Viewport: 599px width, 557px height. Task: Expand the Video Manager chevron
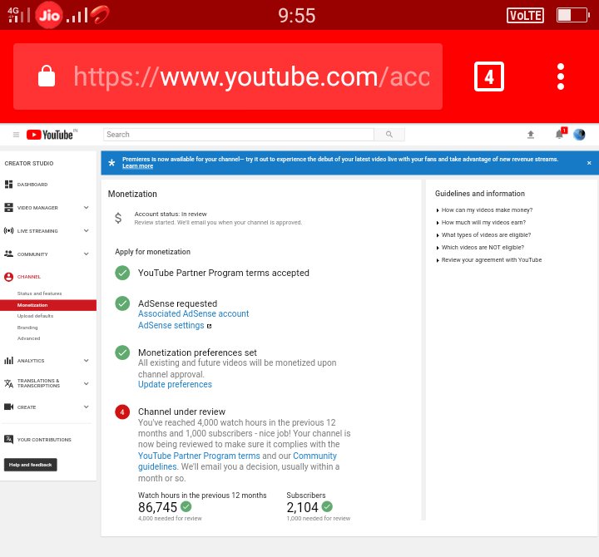pos(87,207)
